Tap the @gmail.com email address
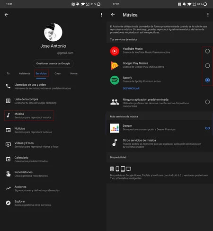 [65, 53]
